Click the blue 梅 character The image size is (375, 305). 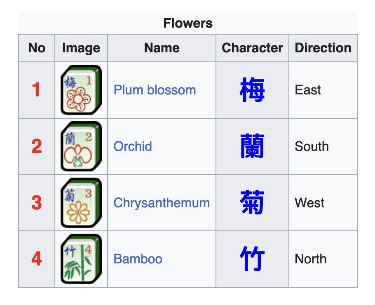(x=252, y=90)
